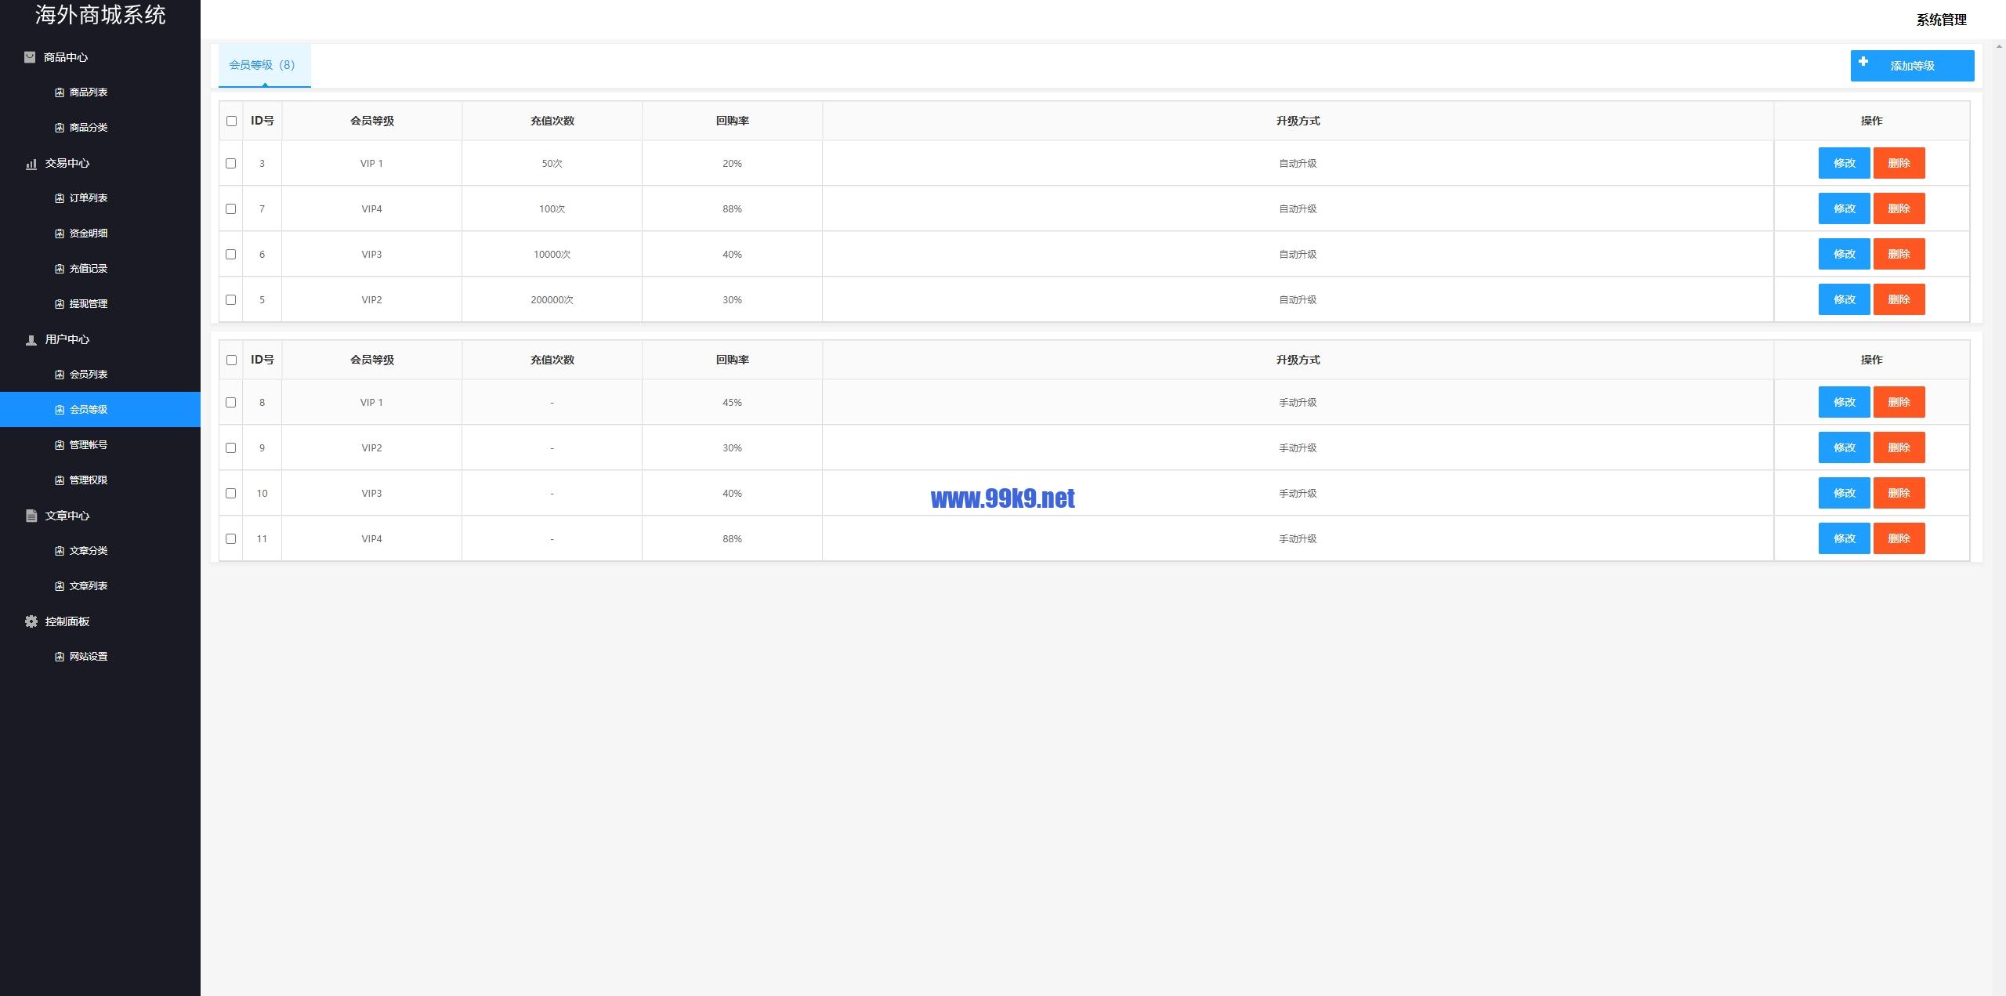Navigate to 会员列表
Image resolution: width=2006 pixels, height=996 pixels.
[x=100, y=375]
